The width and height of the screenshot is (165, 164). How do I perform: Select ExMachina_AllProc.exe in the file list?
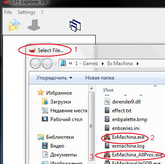tap(134, 155)
